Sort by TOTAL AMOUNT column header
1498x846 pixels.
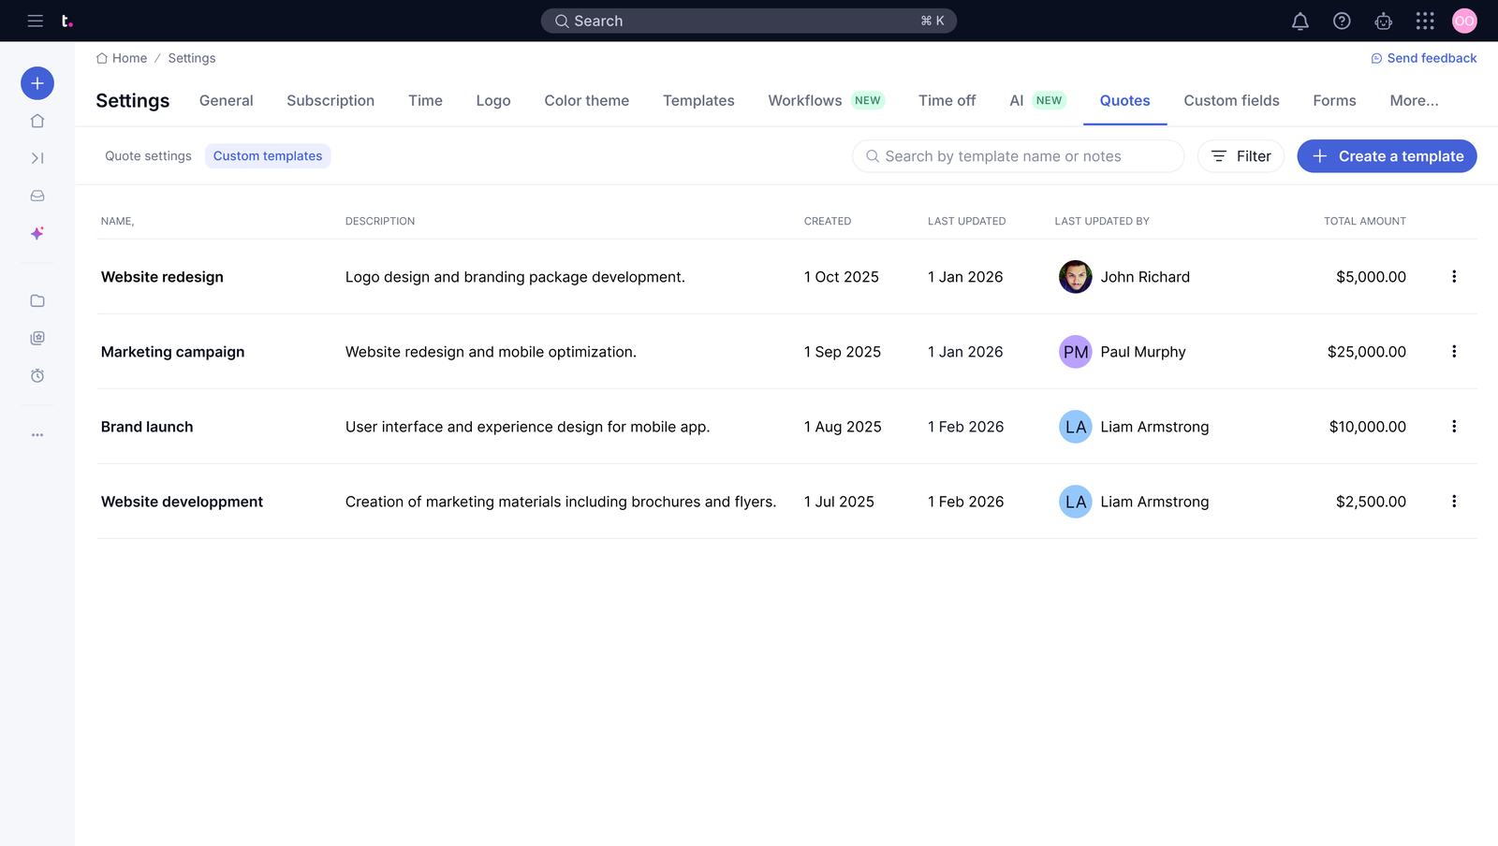1364,222
